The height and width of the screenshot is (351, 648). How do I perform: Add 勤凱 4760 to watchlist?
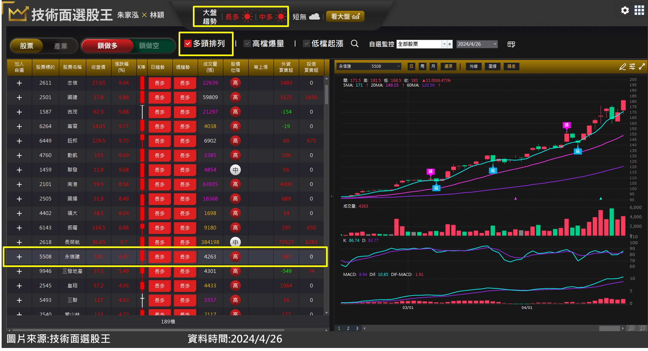coord(19,156)
